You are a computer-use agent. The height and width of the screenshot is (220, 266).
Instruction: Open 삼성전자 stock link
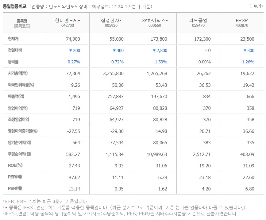coord(110,21)
